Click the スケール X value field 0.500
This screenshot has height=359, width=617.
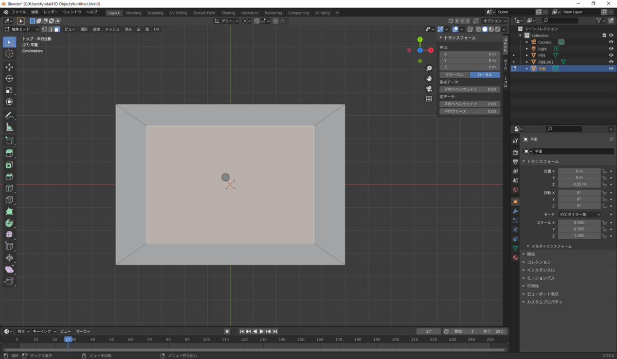pos(579,223)
